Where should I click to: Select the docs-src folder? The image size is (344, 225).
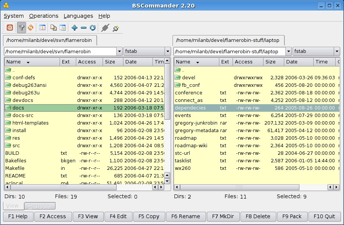pos(23,115)
